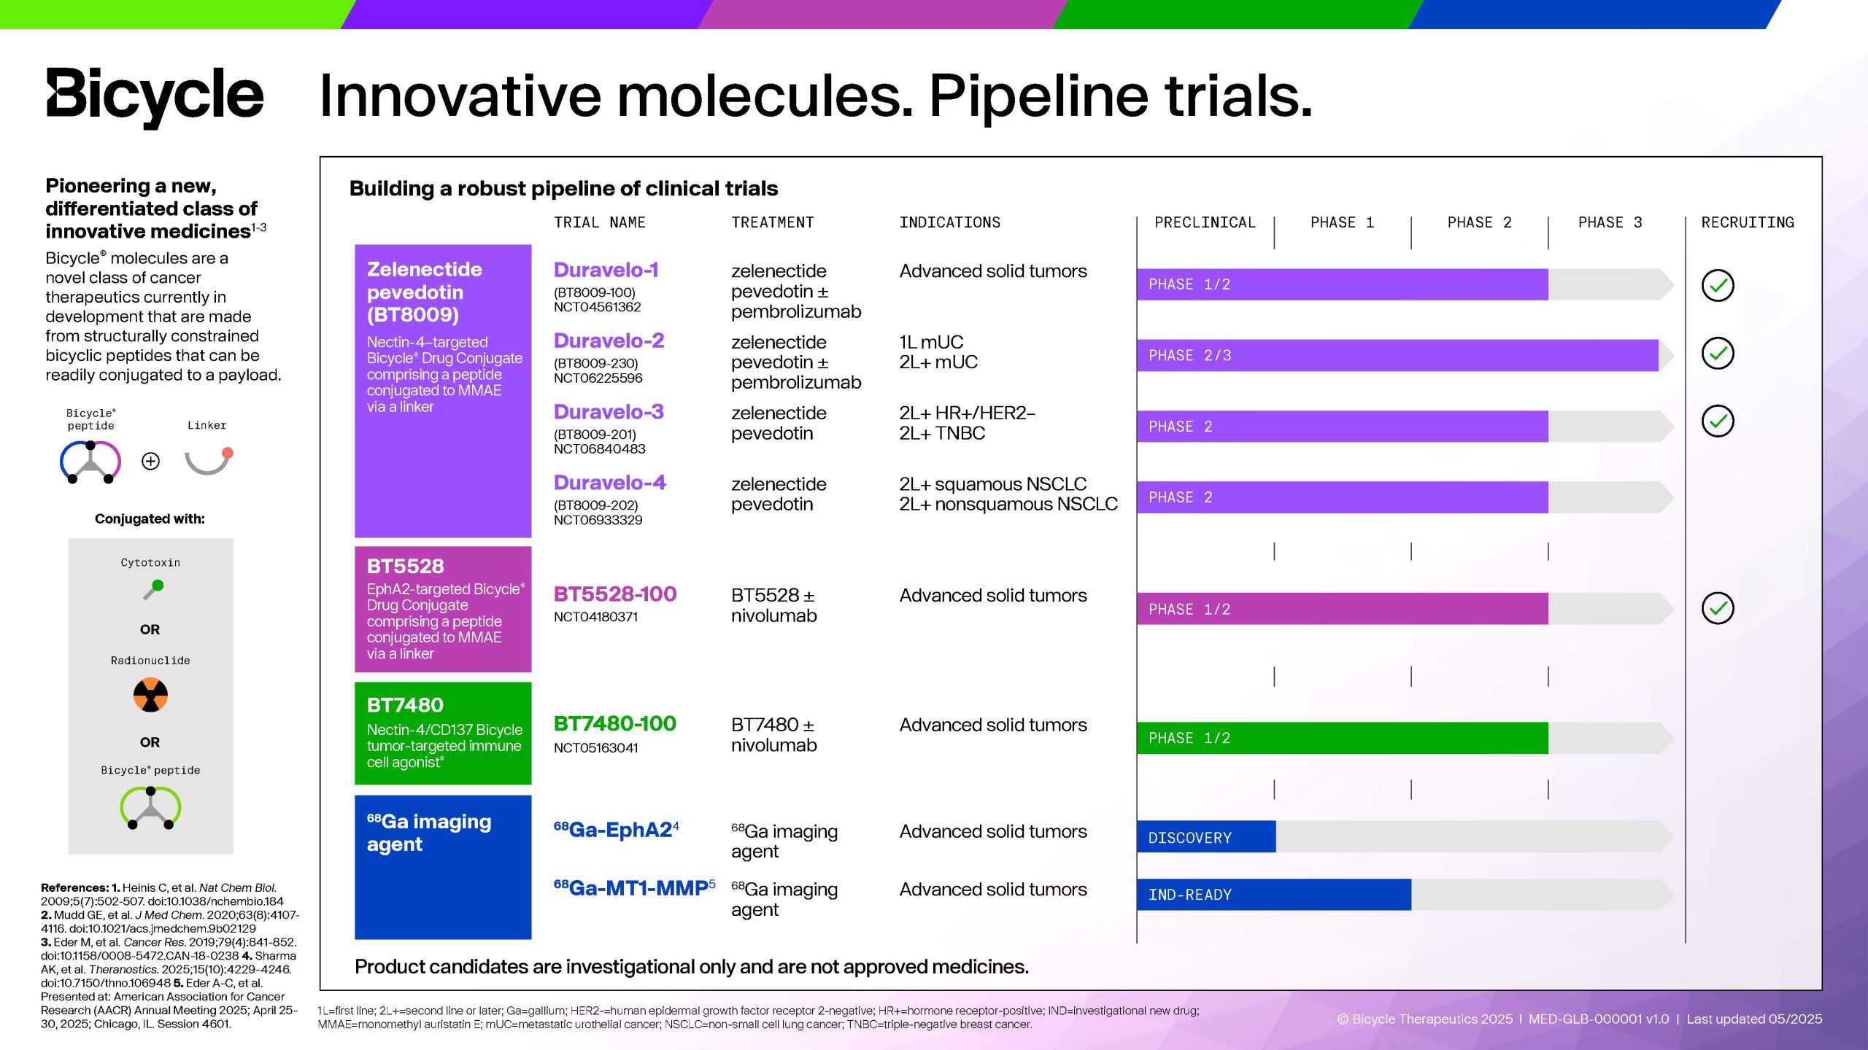Click the 'Pioneering a new, differentiated class' heading
This screenshot has width=1868, height=1050.
[155, 209]
